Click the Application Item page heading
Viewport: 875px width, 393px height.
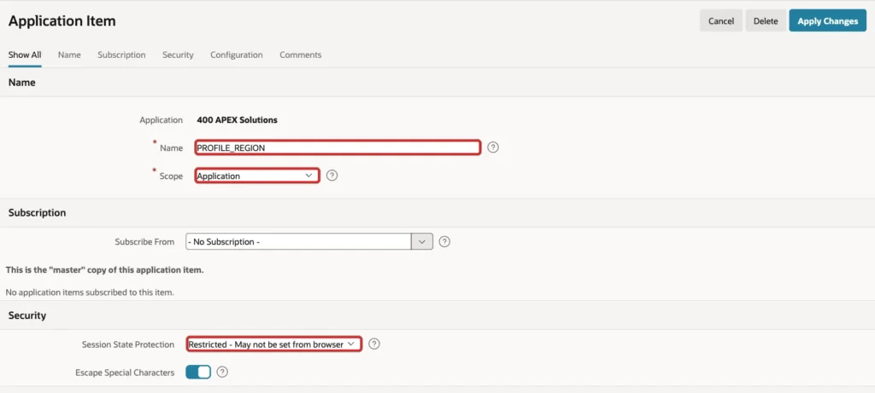click(x=62, y=21)
